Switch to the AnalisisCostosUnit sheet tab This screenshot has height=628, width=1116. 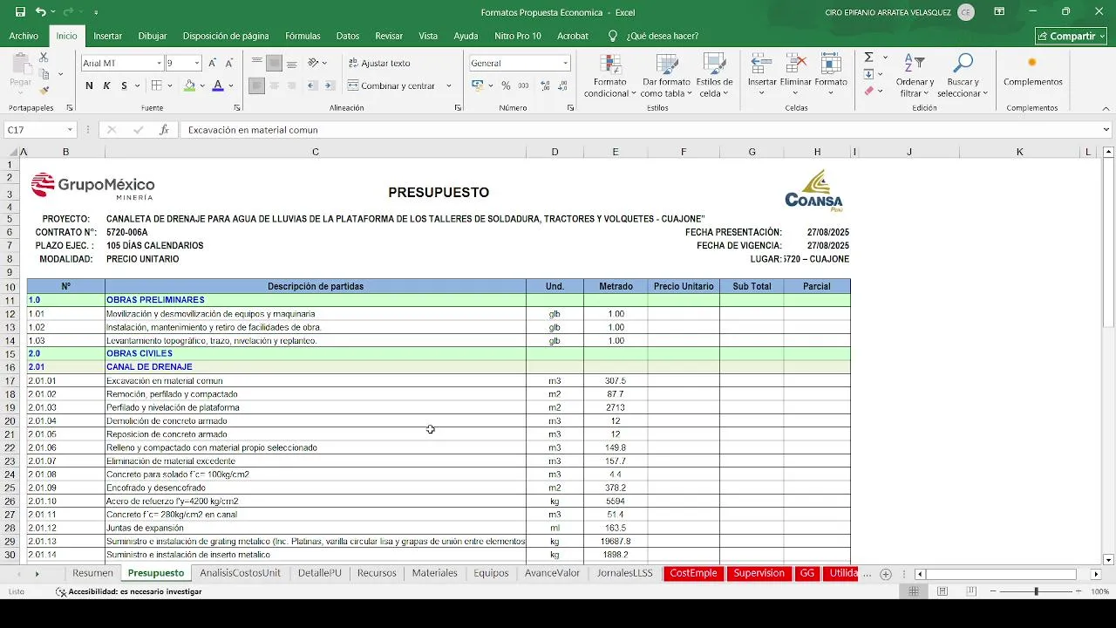[x=240, y=573]
